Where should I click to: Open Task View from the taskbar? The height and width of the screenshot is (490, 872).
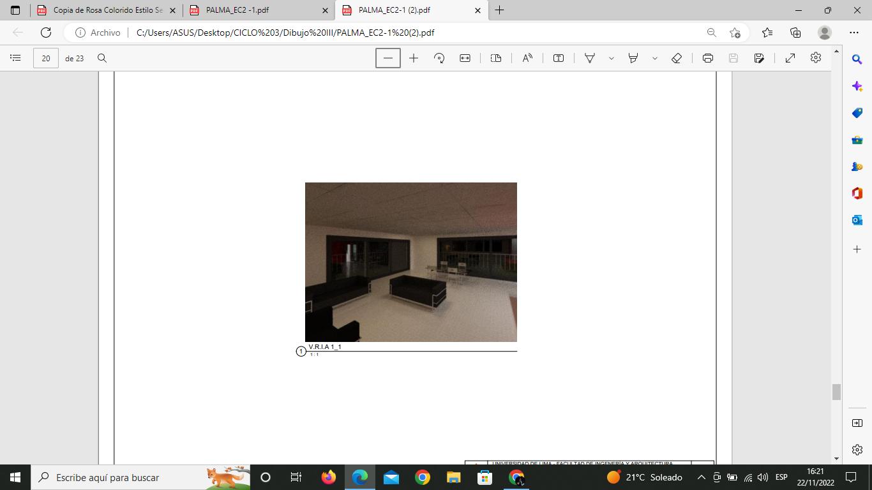296,477
